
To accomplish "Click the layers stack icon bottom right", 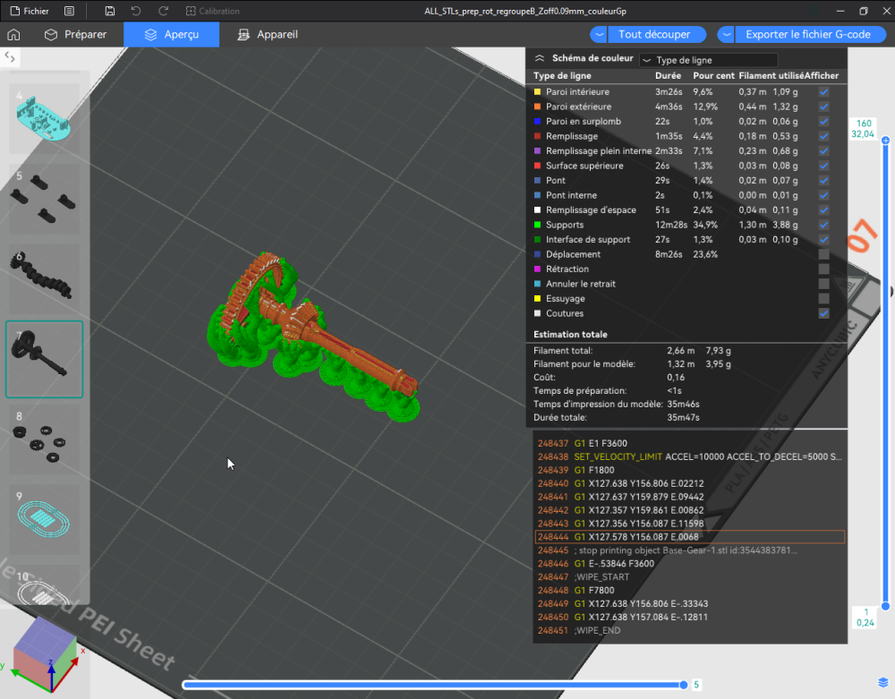I will point(883,683).
